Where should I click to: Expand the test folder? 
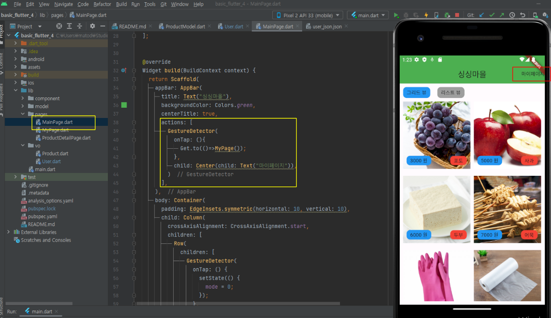click(15, 177)
